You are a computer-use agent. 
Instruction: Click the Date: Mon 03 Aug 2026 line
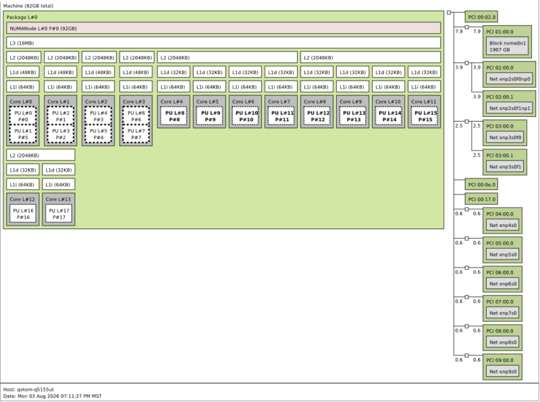[x=53, y=396]
